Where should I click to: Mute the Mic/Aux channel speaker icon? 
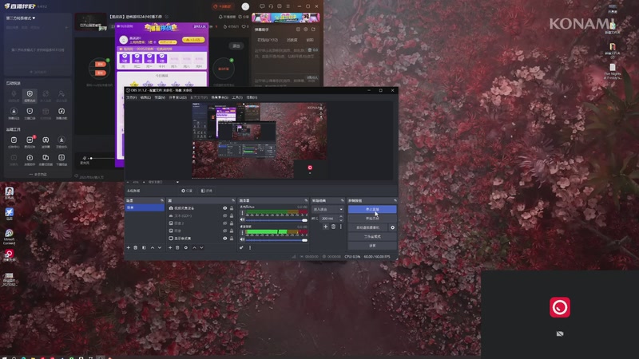(x=243, y=220)
